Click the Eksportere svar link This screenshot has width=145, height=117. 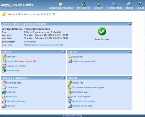click(x=80, y=92)
